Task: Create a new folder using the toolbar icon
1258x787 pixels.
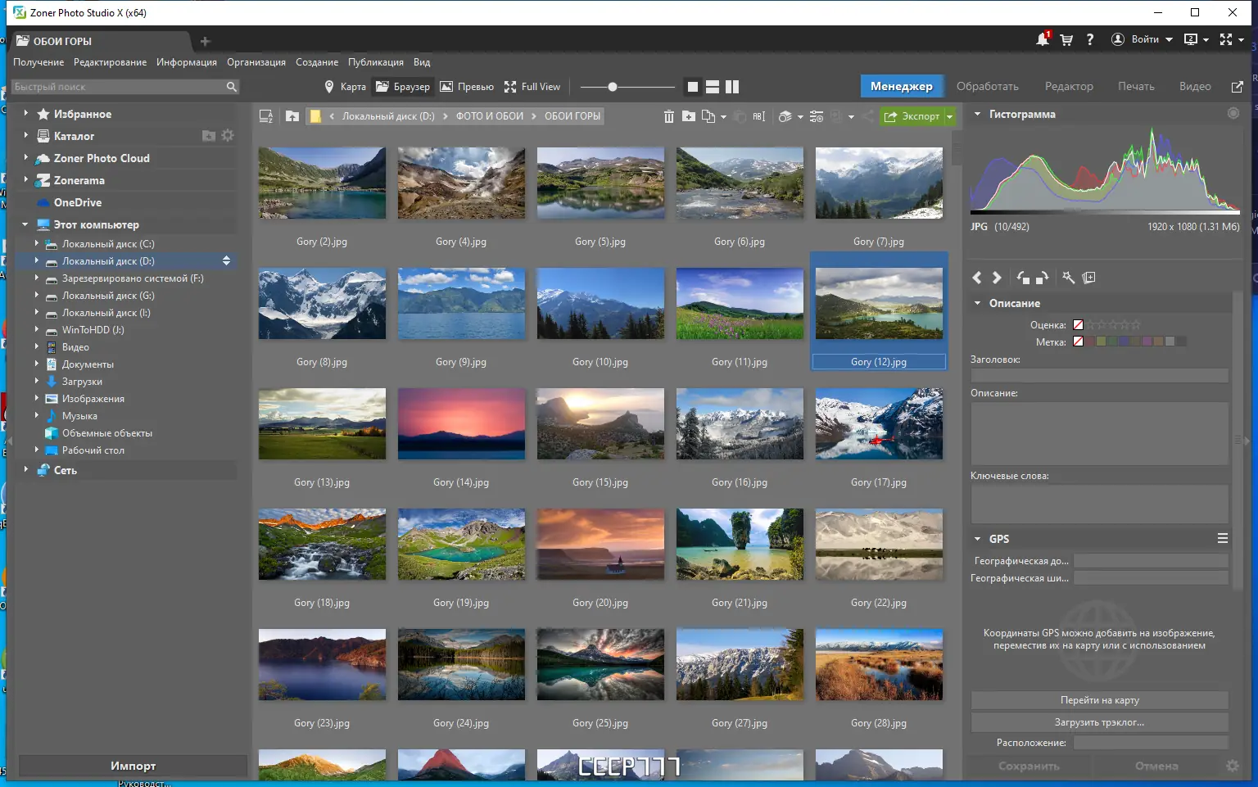Action: [689, 116]
